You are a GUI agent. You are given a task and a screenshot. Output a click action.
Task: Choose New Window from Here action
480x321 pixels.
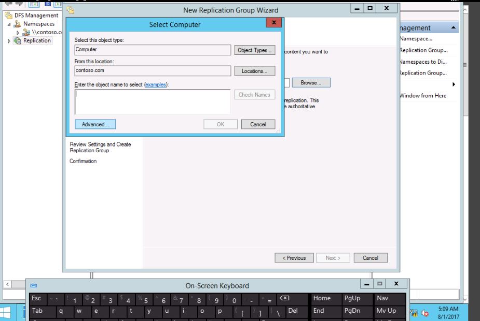[x=423, y=96]
